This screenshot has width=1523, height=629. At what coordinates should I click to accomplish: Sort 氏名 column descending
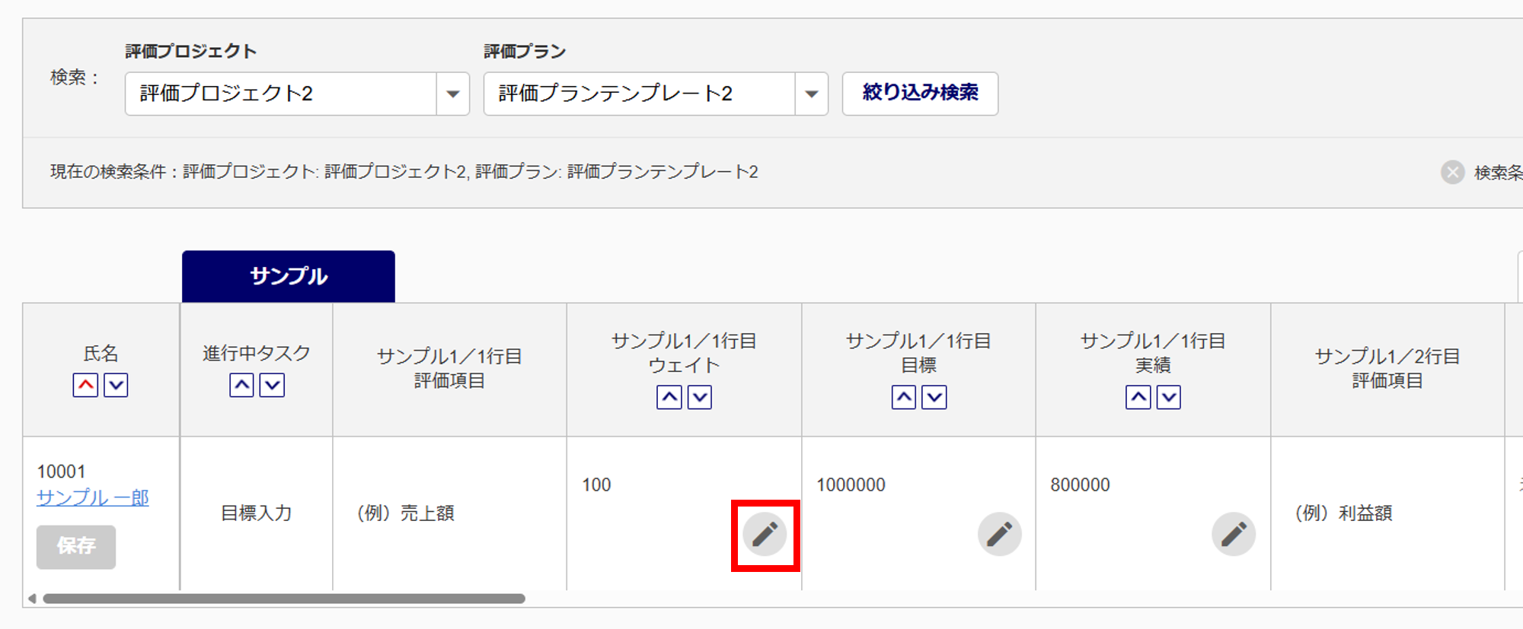(116, 385)
